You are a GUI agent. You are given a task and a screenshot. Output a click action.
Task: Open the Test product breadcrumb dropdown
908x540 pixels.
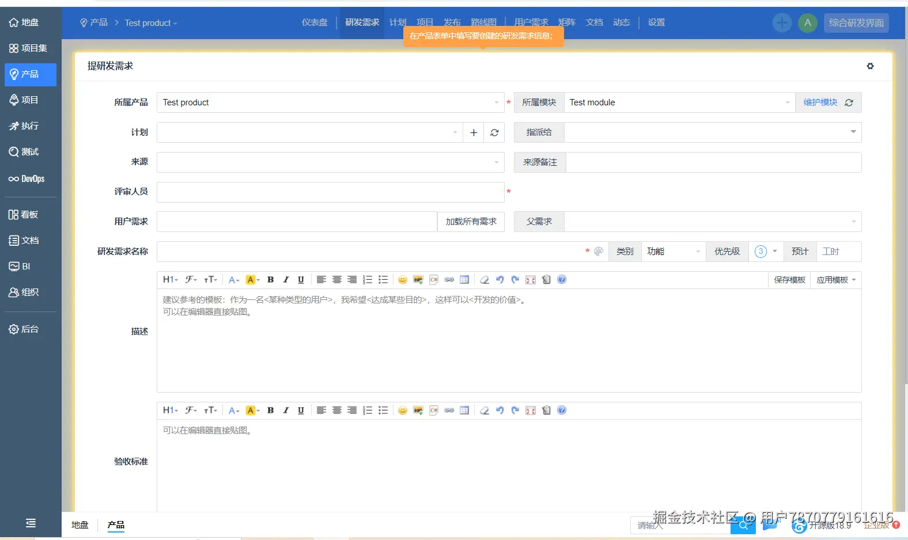[151, 23]
